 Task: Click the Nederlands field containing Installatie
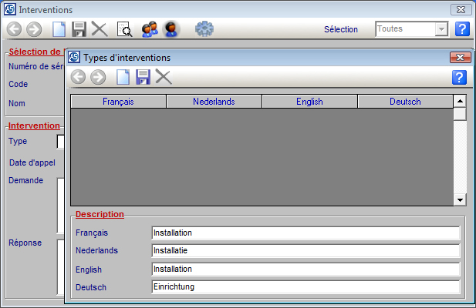(x=306, y=250)
